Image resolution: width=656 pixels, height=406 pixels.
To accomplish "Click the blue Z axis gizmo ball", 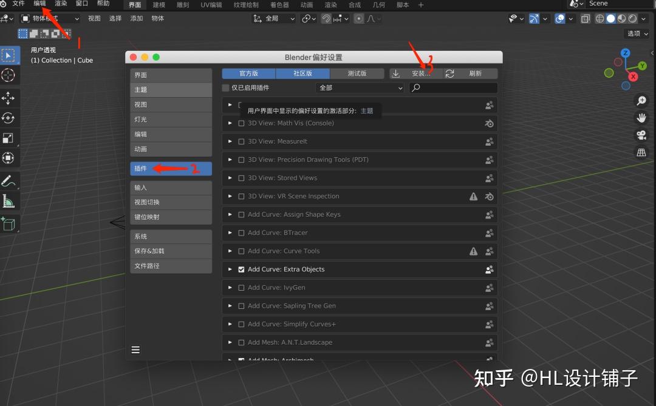I will click(626, 53).
